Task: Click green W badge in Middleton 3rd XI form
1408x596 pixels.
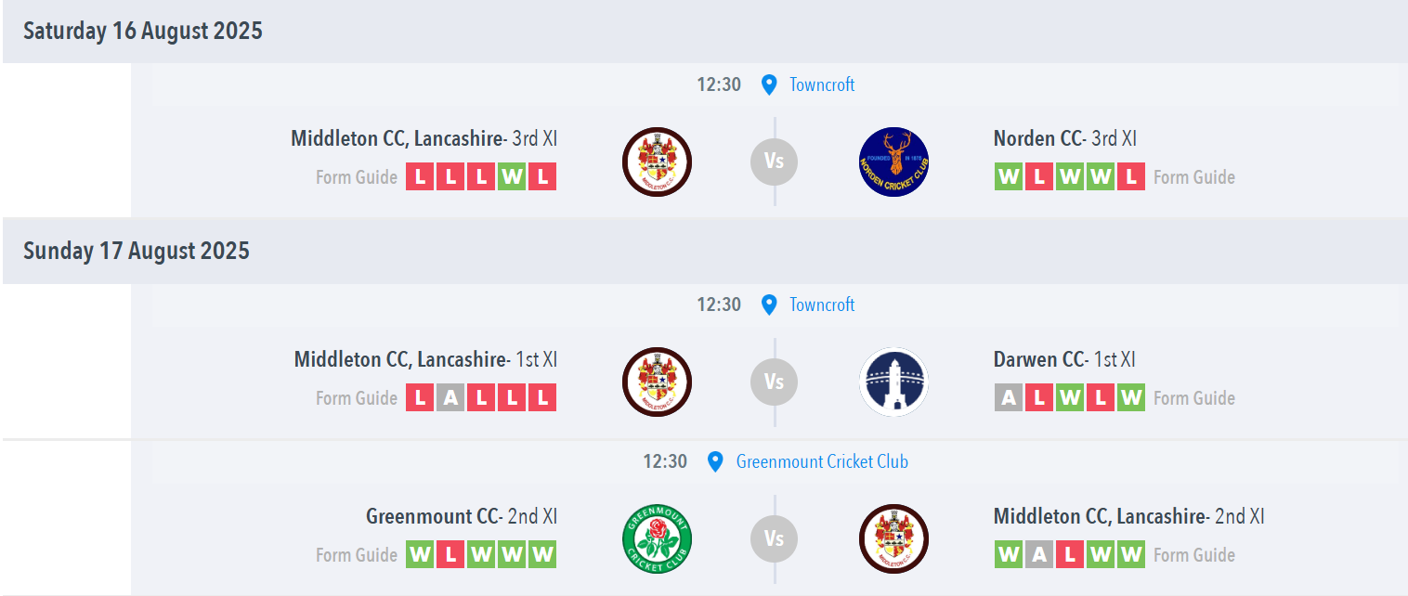Action: [511, 176]
